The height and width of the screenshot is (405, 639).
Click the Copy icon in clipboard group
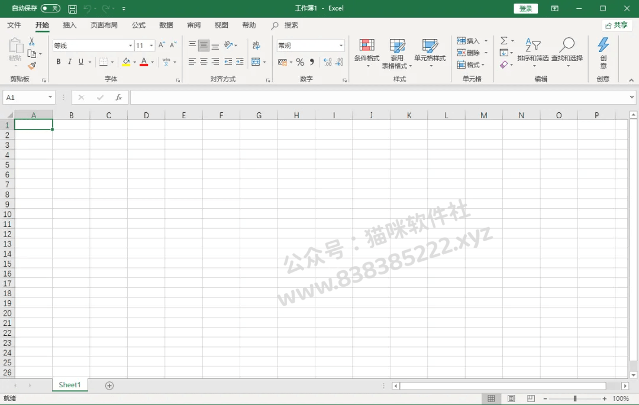[x=32, y=54]
